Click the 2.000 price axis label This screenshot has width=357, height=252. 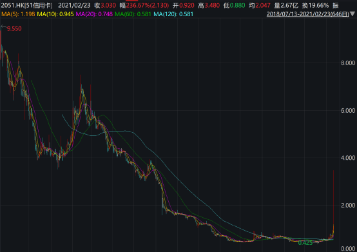(348, 206)
